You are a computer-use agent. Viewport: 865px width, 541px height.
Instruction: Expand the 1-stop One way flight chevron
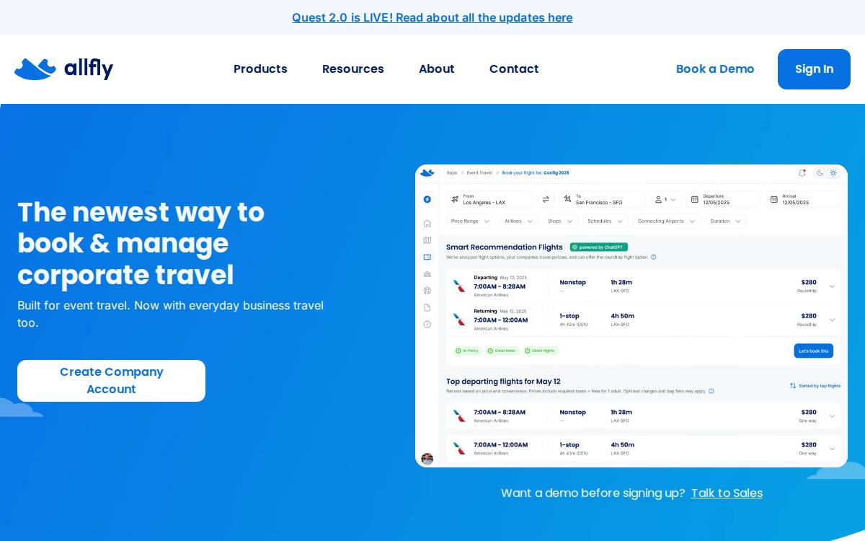point(832,449)
